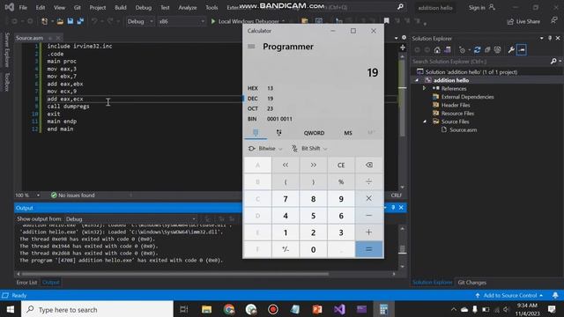Open Google Chrome from the taskbar
564x317 pixels.
(229, 309)
